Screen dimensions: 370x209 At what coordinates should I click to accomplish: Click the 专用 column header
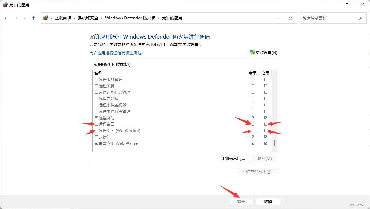tap(253, 73)
